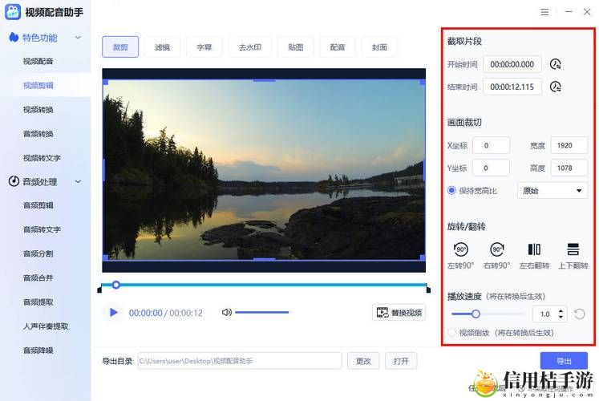Click the playback speed value field 1.0
Image resolution: width=599 pixels, height=401 pixels.
coord(545,314)
